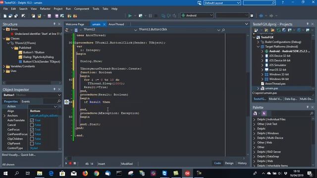Open Chrome from the taskbar
This screenshot has height=178, width=317.
(x=97, y=173)
